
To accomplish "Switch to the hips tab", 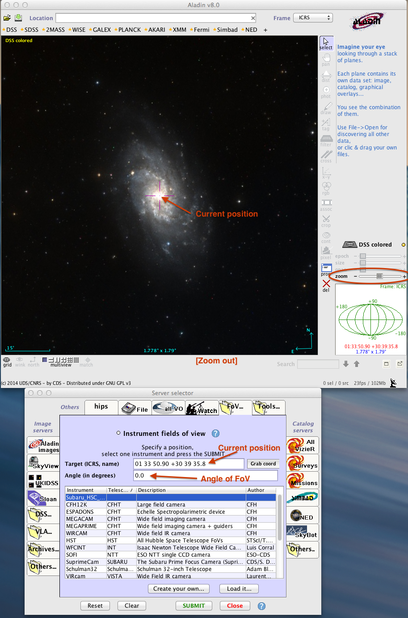I will (x=101, y=406).
